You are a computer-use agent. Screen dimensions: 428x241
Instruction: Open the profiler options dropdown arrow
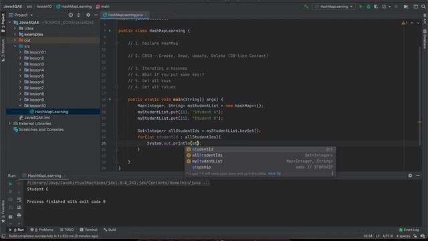click(389, 7)
